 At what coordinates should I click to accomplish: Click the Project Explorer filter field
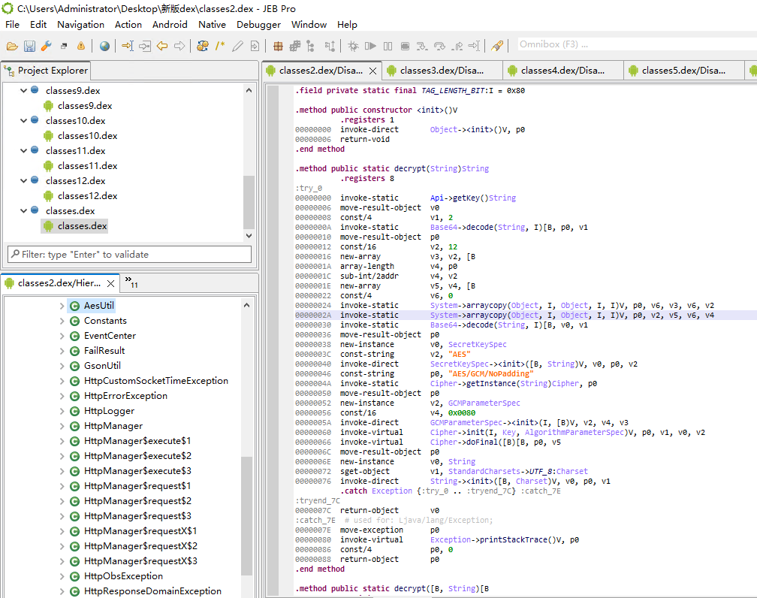click(129, 255)
